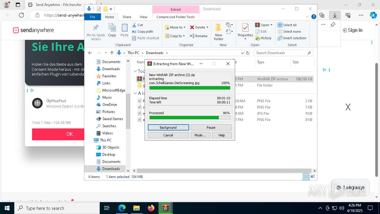Select the Home ribbon tab
Viewport: 380px width, 214px height.
click(109, 17)
